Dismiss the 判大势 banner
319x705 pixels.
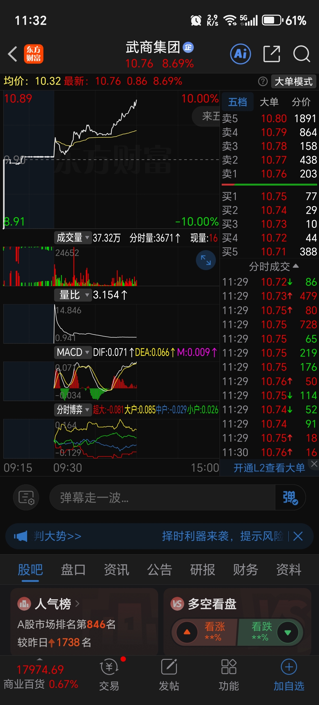click(298, 536)
